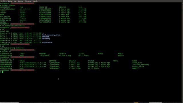Image resolution: width=183 pixels, height=103 pixels.
Task: Click the 'Up 17 hours' status in first docker ps output
Action: point(84,55)
